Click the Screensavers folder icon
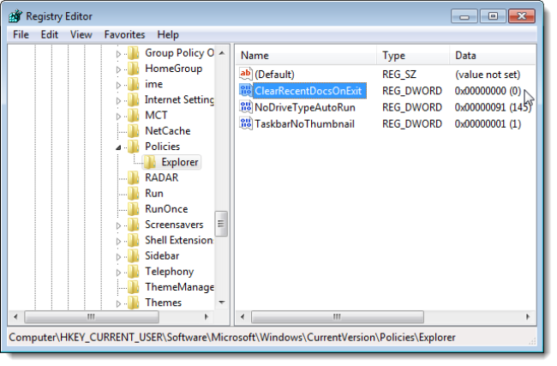Screen dimensions: 557x366 [134, 225]
